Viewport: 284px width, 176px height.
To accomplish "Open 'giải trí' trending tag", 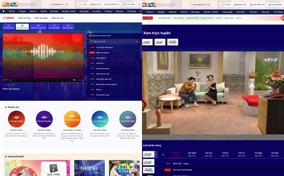I will pos(238,18).
